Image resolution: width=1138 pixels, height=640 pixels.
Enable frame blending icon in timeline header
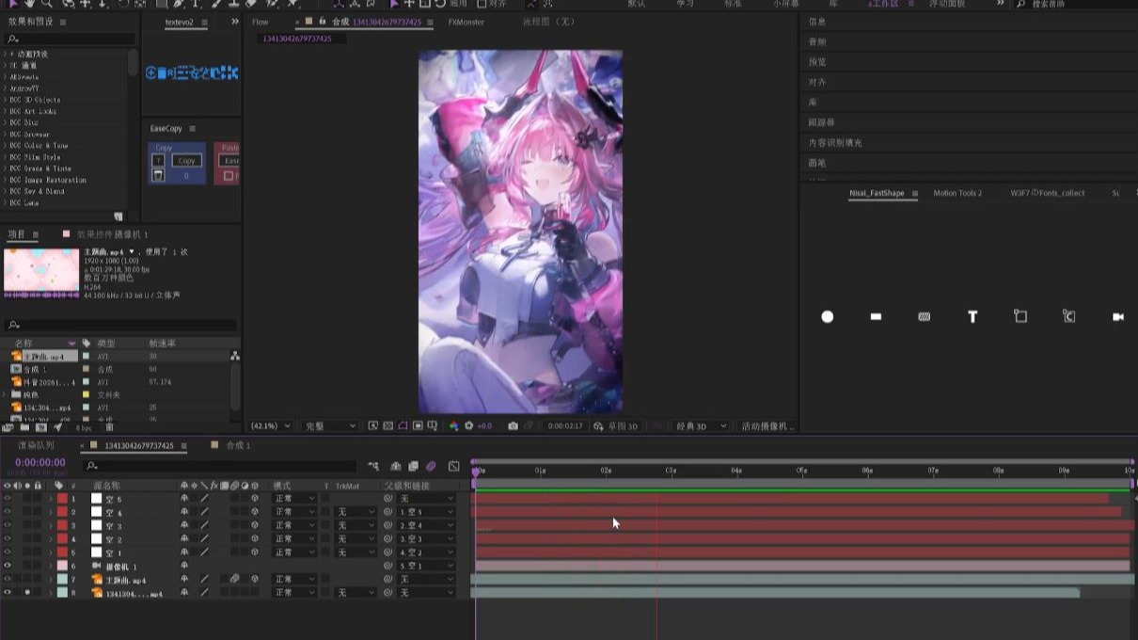coord(414,466)
